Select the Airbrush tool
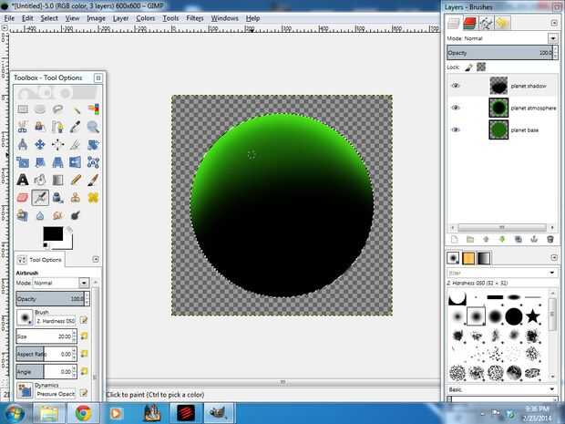Viewport: 565px width, 424px height. pos(40,197)
